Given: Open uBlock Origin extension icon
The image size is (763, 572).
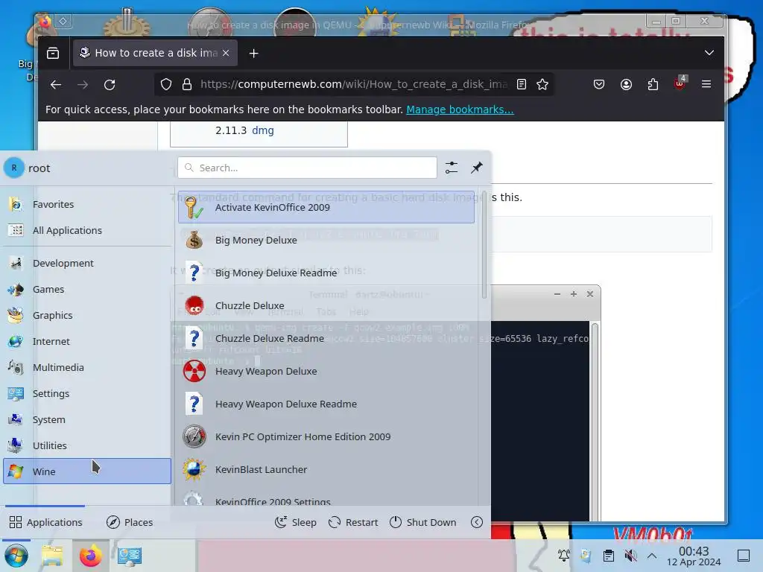Looking at the screenshot, I should click(680, 83).
